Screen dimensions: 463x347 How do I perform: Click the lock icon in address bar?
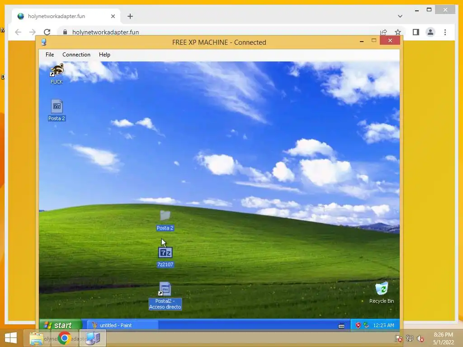pyautogui.click(x=65, y=32)
